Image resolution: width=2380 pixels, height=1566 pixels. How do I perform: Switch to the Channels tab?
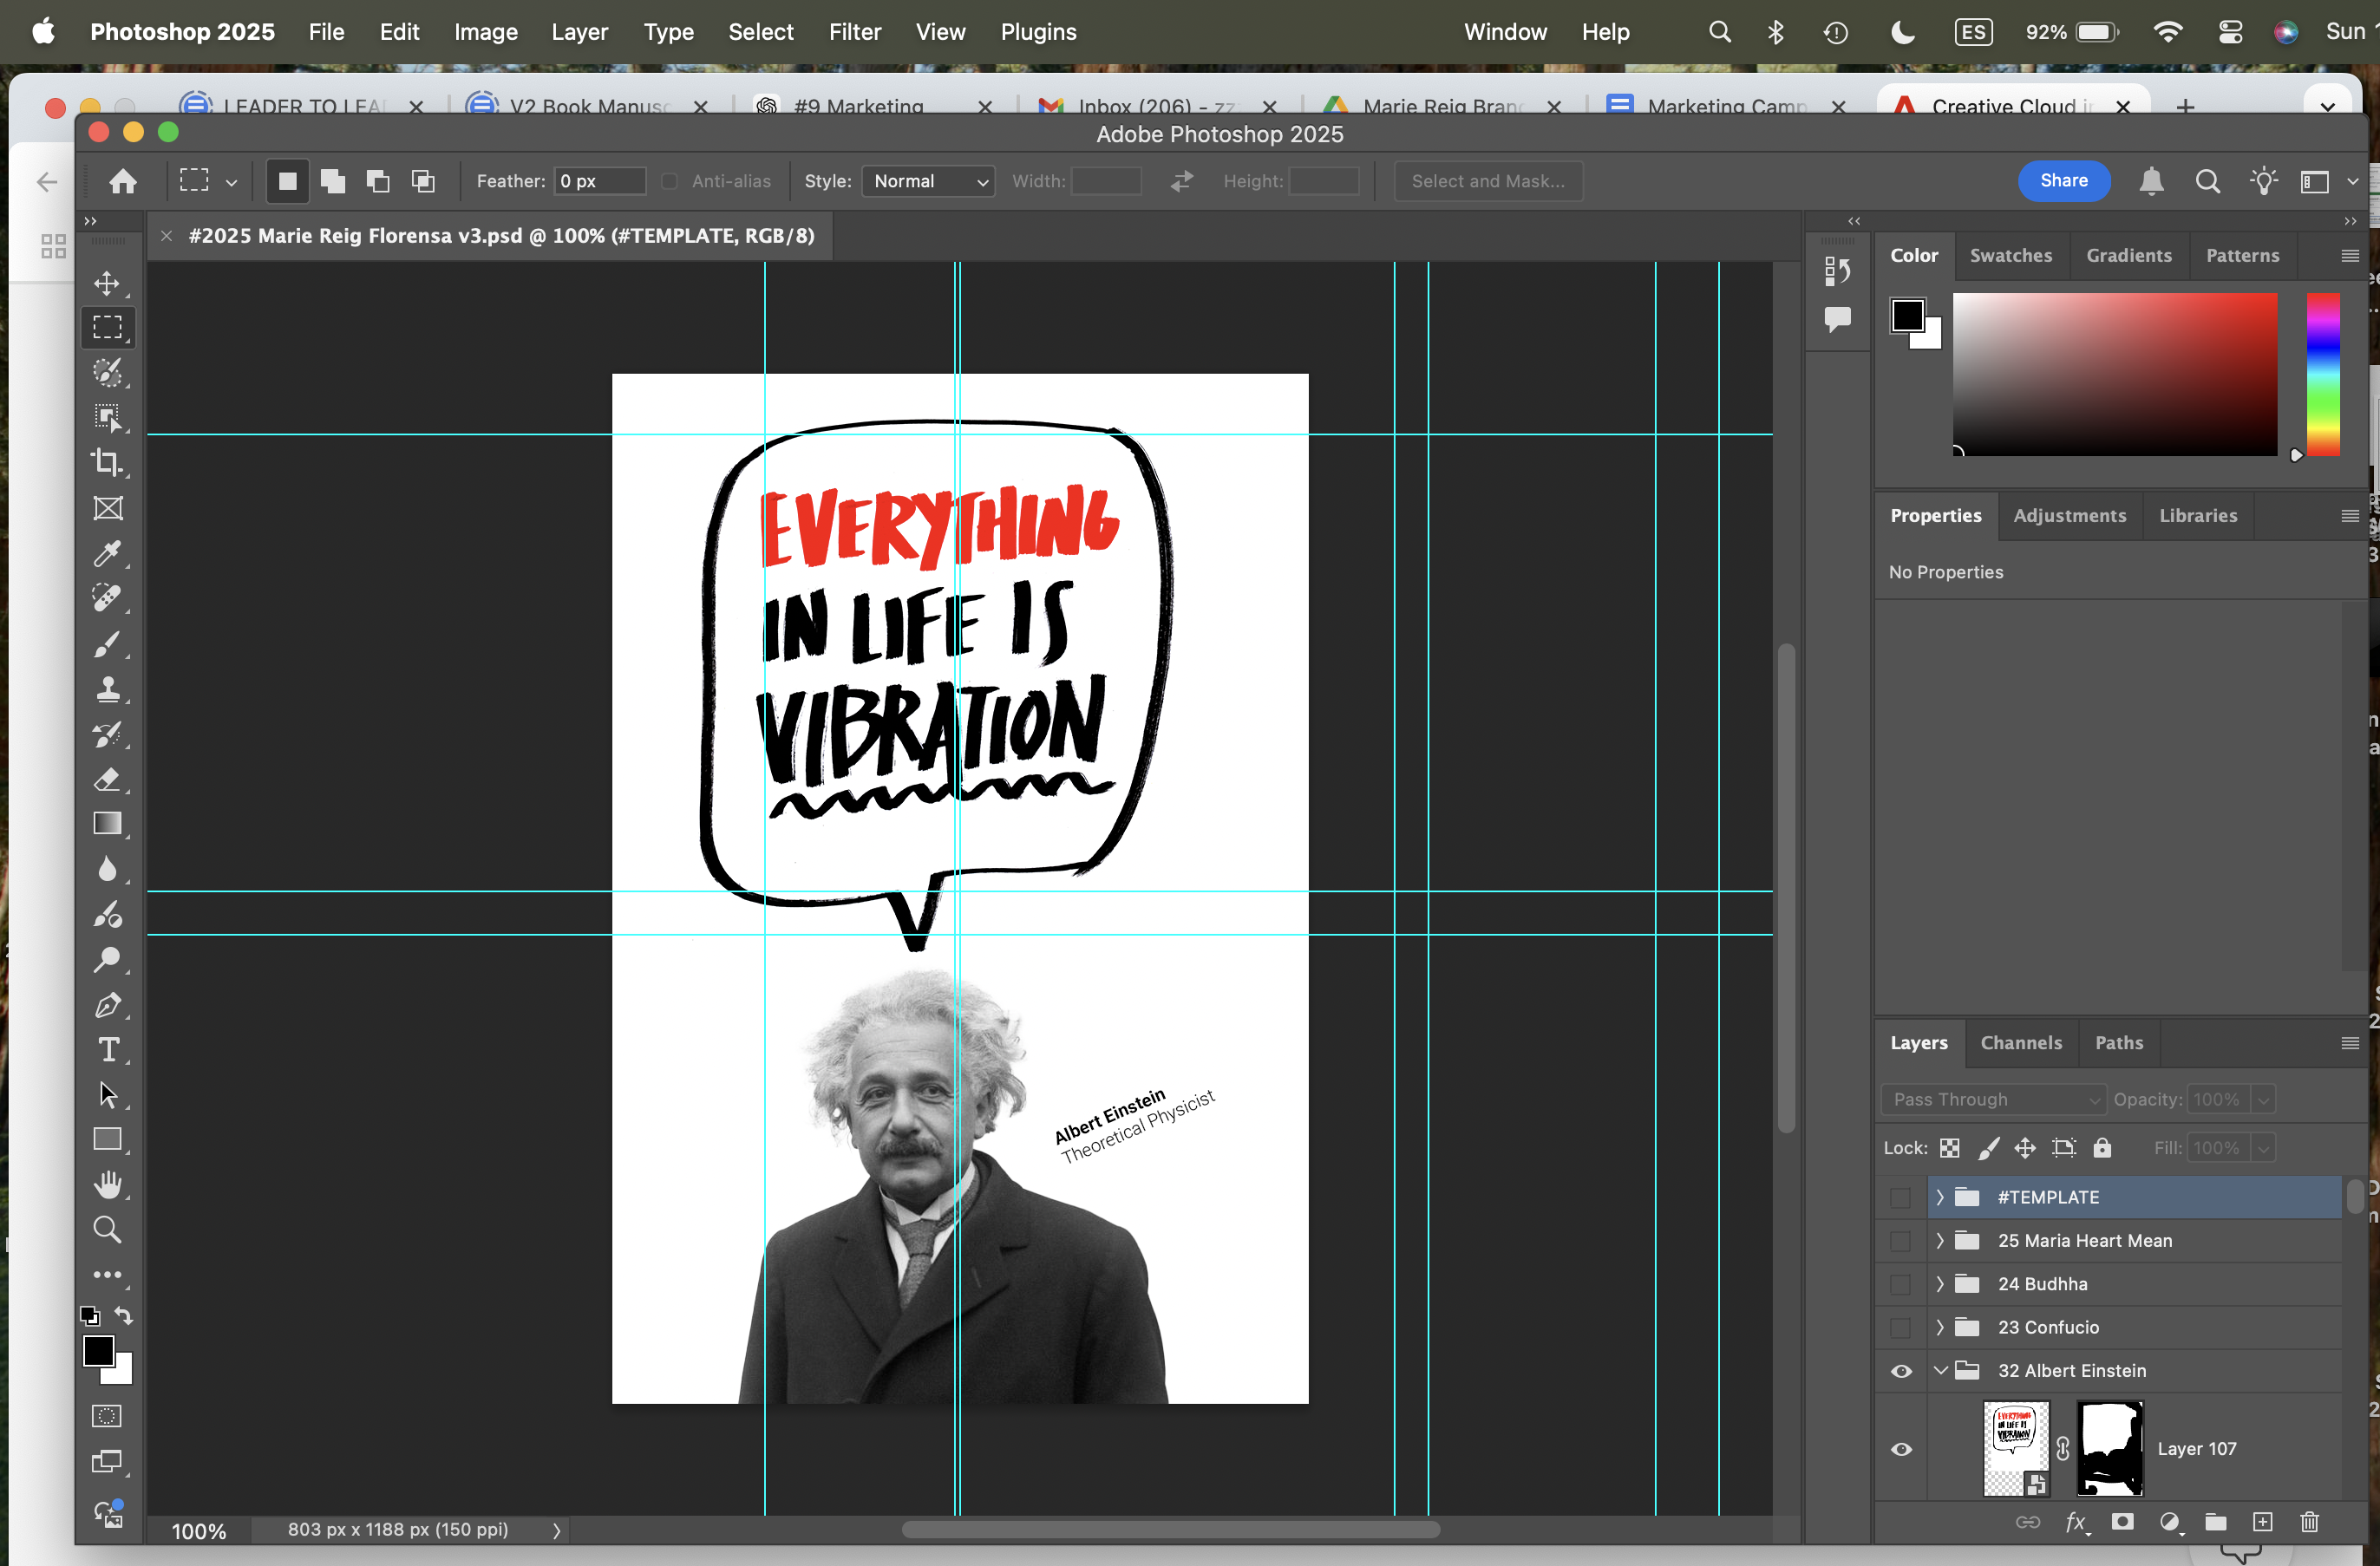pyautogui.click(x=2020, y=1043)
